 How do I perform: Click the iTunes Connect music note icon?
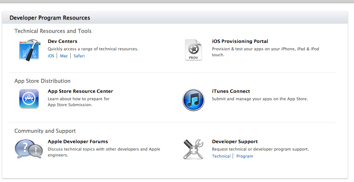193,100
